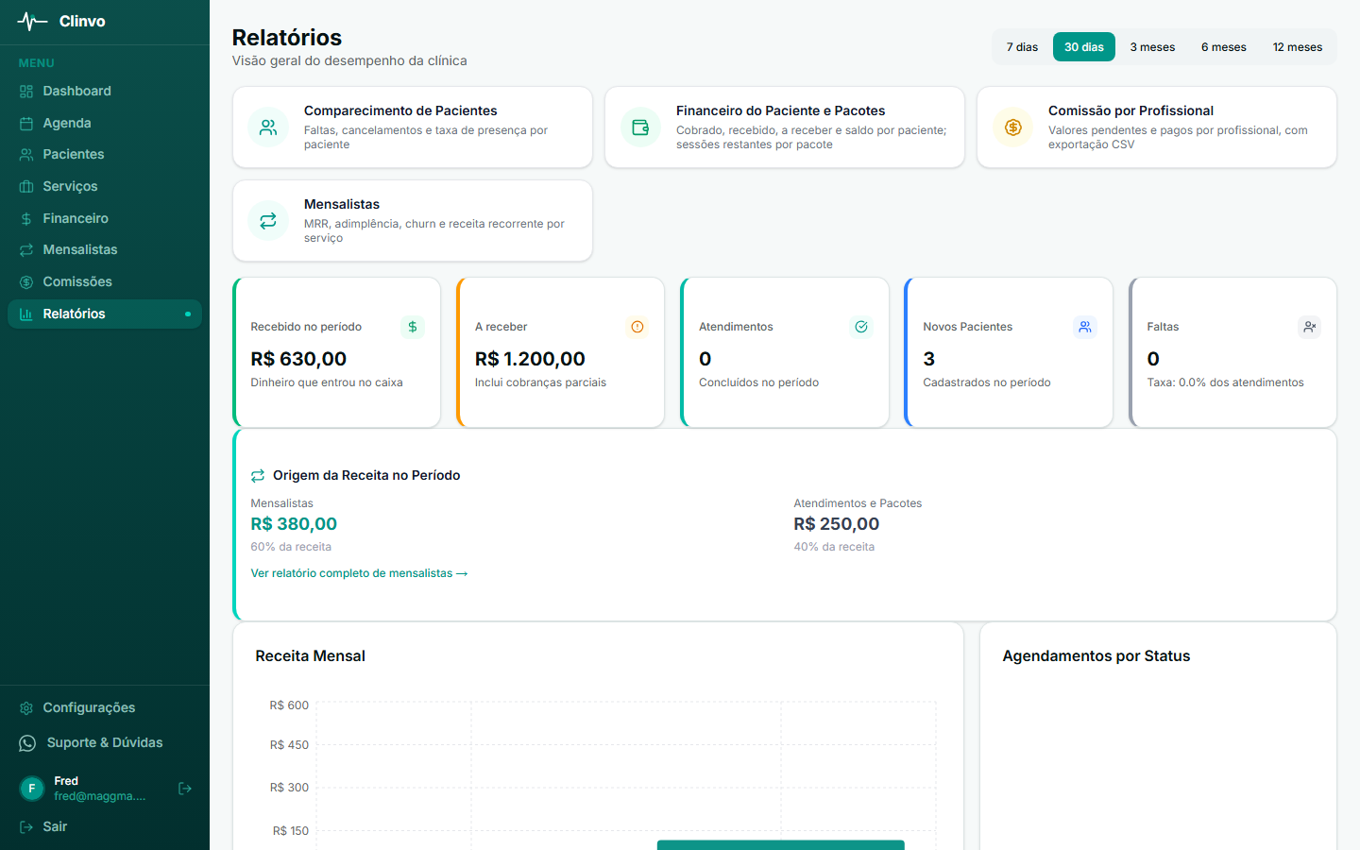Click the R$ 600 axis label
Viewport: 1360px width, 850px height.
[x=289, y=705]
